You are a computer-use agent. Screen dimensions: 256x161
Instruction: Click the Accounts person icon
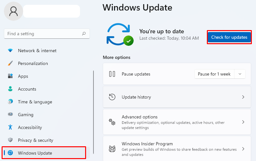pyautogui.click(x=10, y=89)
